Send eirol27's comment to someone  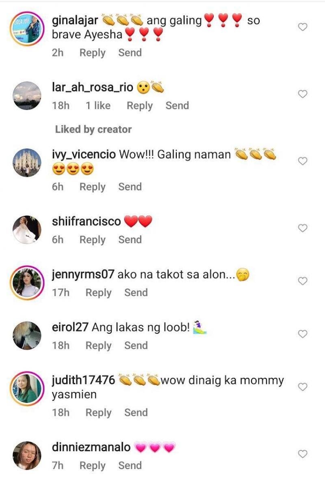(x=136, y=345)
